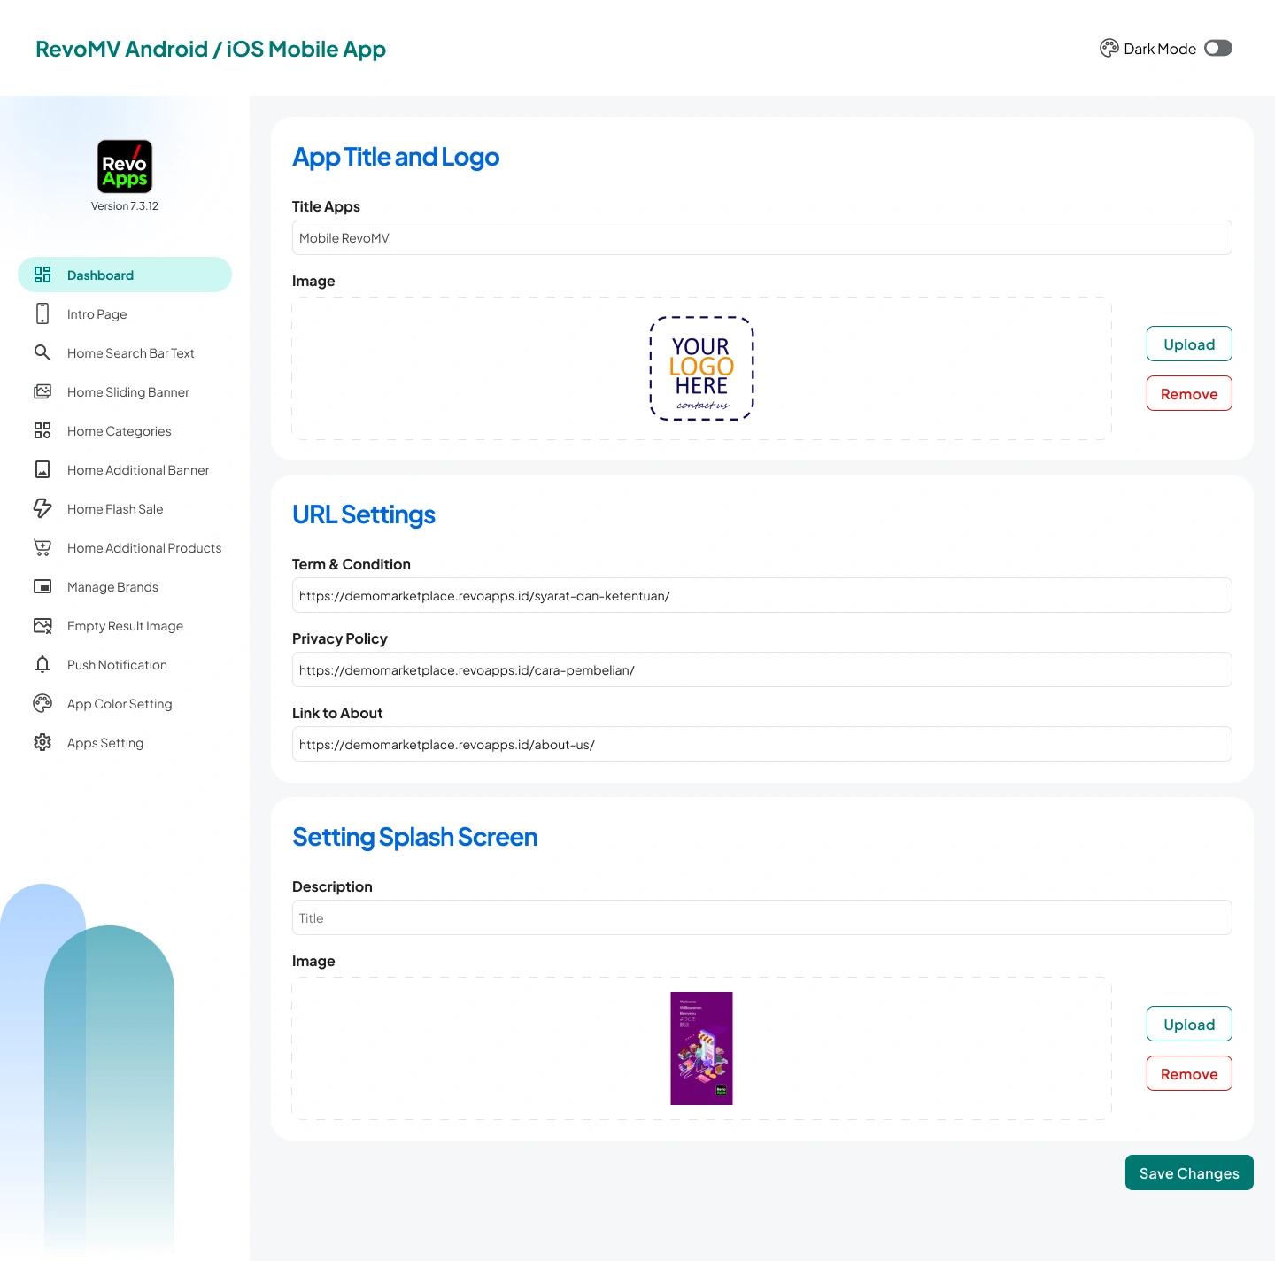Image resolution: width=1275 pixels, height=1261 pixels.
Task: Click the App Color Setting palette icon
Action: [x=42, y=703]
